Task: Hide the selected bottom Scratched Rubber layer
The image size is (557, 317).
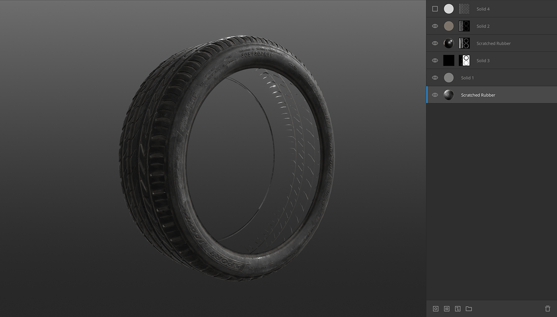Action: click(435, 95)
